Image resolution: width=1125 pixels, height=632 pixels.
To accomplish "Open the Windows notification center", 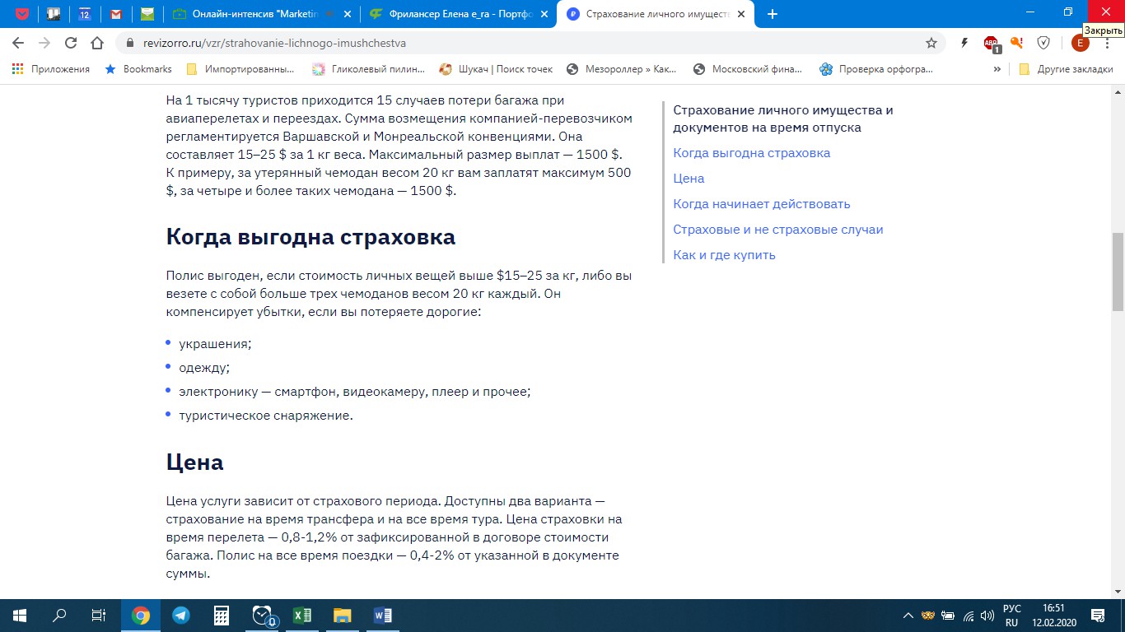I will point(1098,615).
